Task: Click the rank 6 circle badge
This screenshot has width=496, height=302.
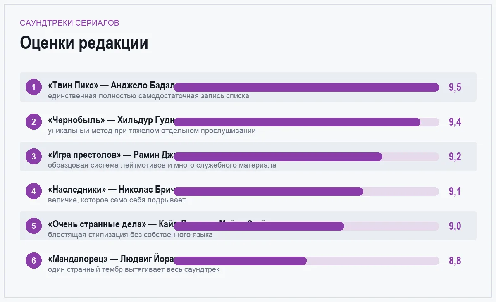Action: (x=34, y=261)
